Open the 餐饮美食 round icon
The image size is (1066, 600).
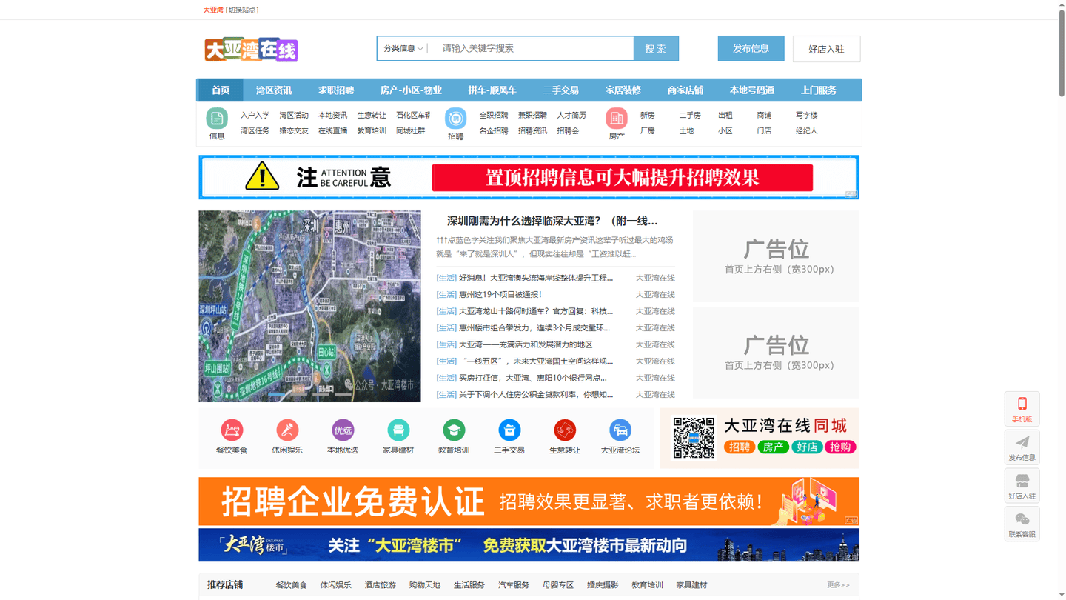(232, 430)
